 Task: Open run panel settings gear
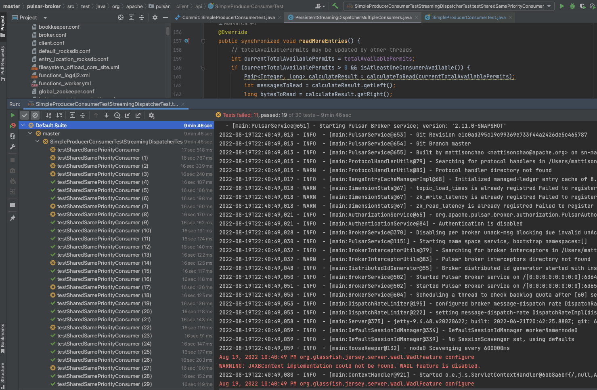coord(151,115)
